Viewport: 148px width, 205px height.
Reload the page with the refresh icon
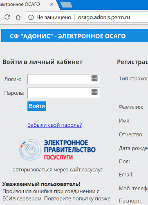(7, 17)
